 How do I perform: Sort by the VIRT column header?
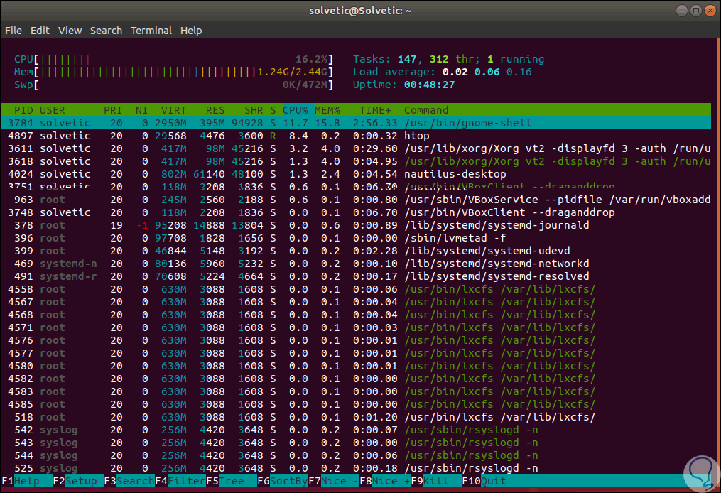[174, 110]
